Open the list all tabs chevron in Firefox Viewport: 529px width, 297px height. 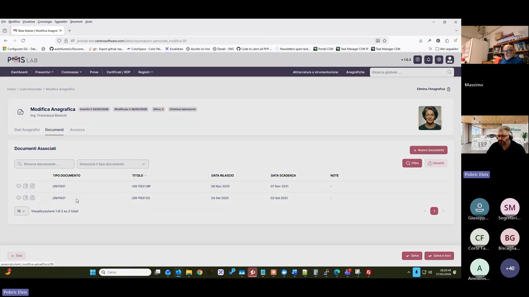456,31
